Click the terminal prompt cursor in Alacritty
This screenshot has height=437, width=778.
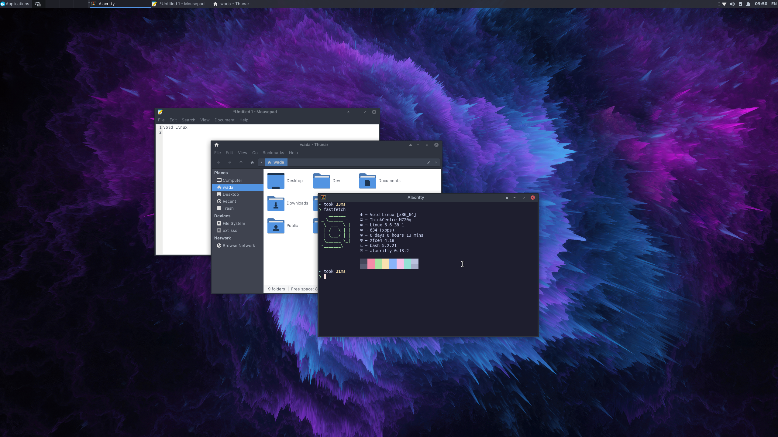pos(325,277)
